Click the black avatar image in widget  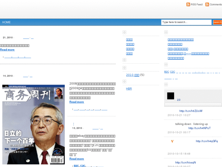(171, 96)
